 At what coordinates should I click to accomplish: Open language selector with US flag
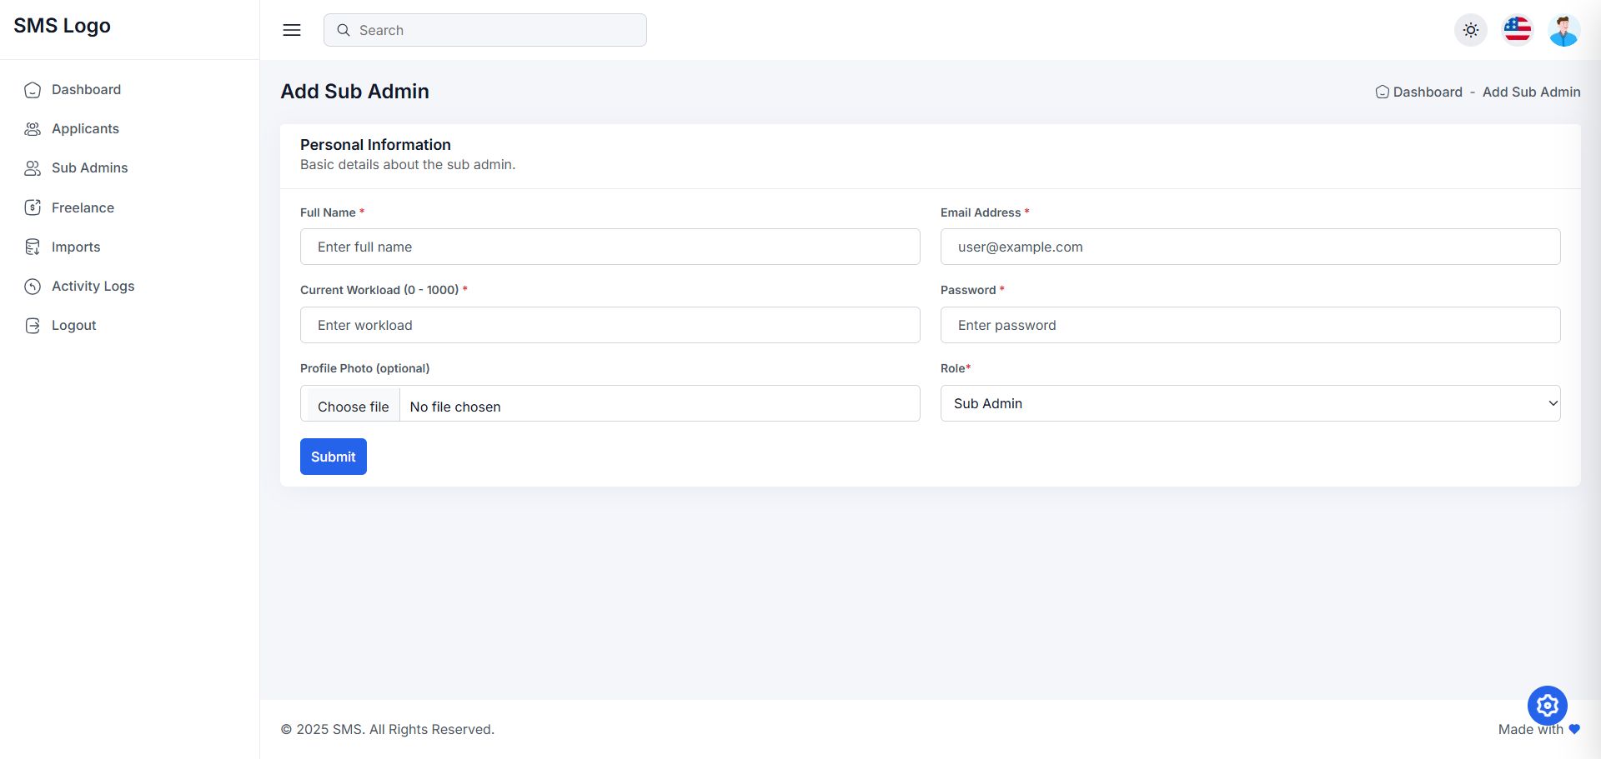tap(1517, 30)
